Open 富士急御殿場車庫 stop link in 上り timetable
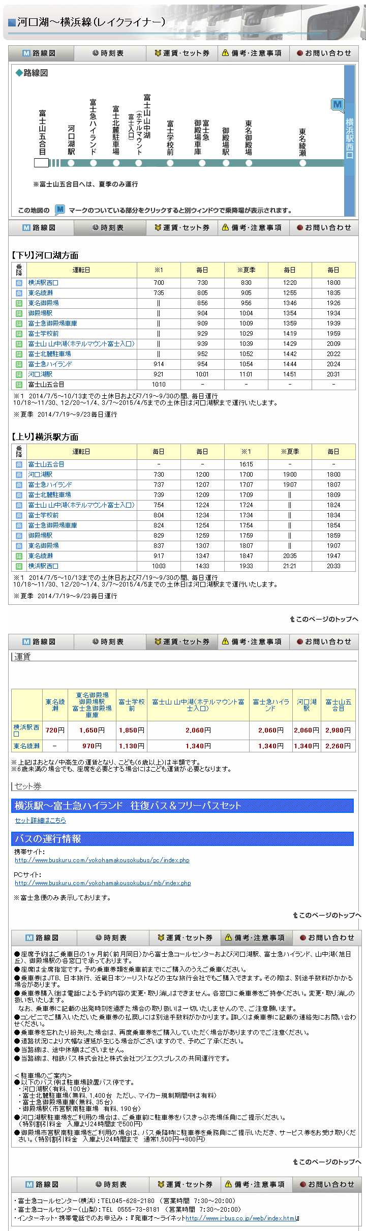The image size is (366, 1231). point(52,525)
